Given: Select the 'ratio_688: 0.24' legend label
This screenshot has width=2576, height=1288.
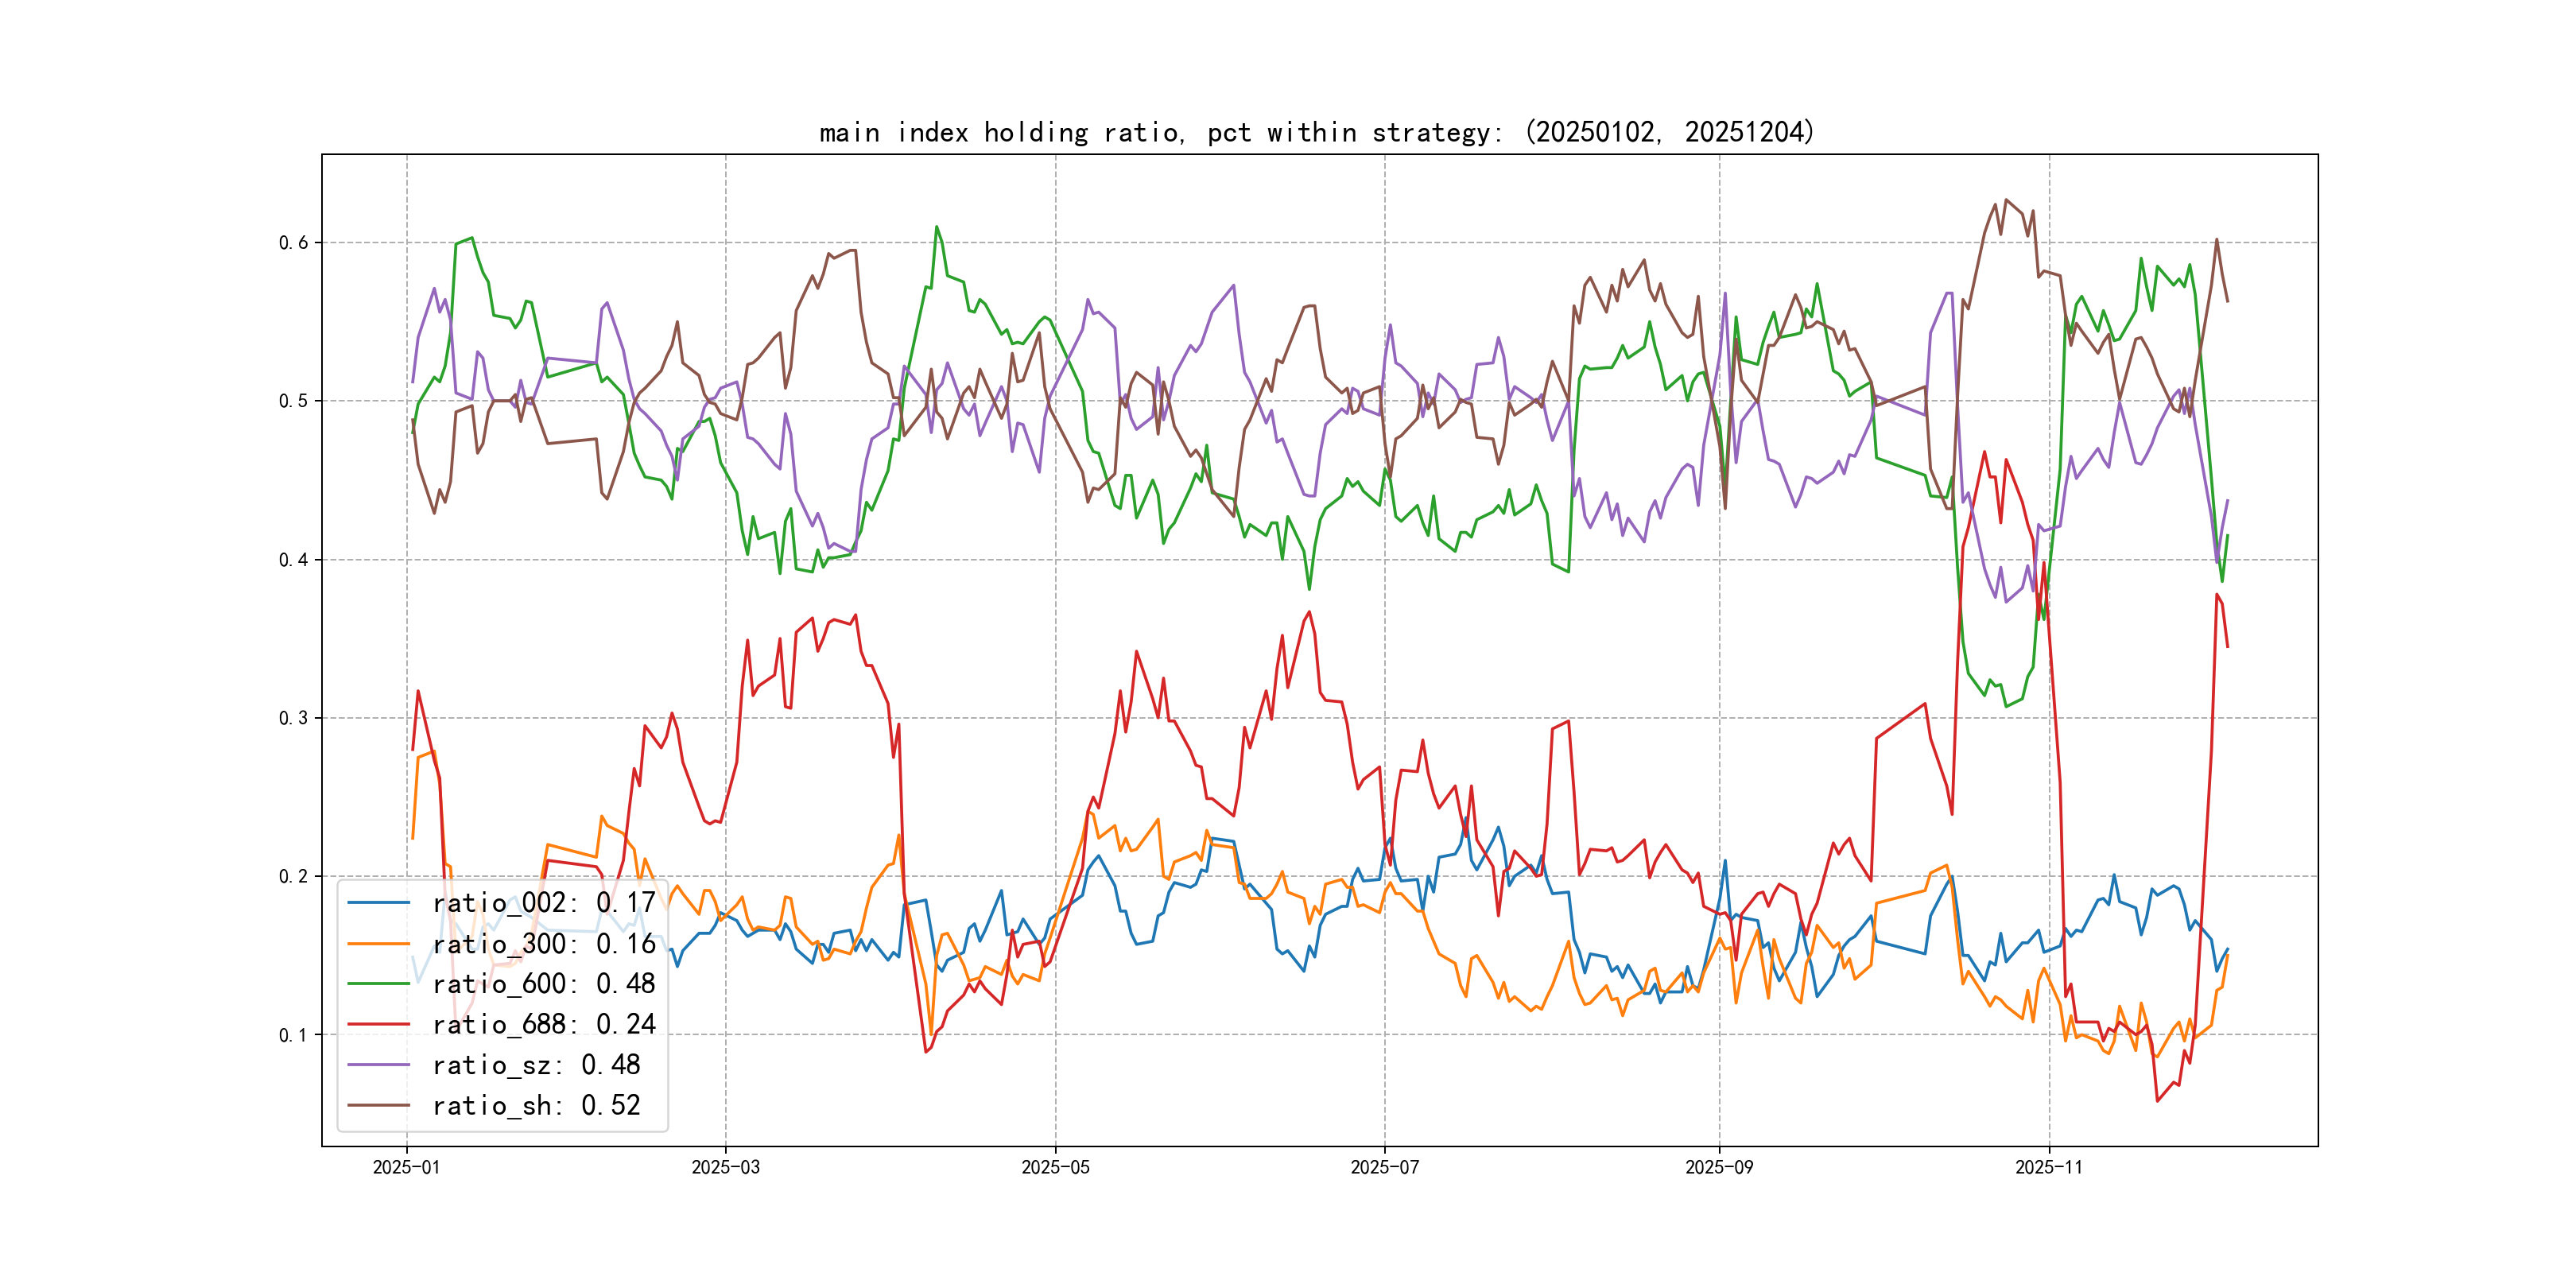Looking at the screenshot, I should pyautogui.click(x=543, y=1024).
